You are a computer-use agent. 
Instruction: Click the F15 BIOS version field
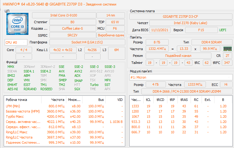(x=201, y=30)
